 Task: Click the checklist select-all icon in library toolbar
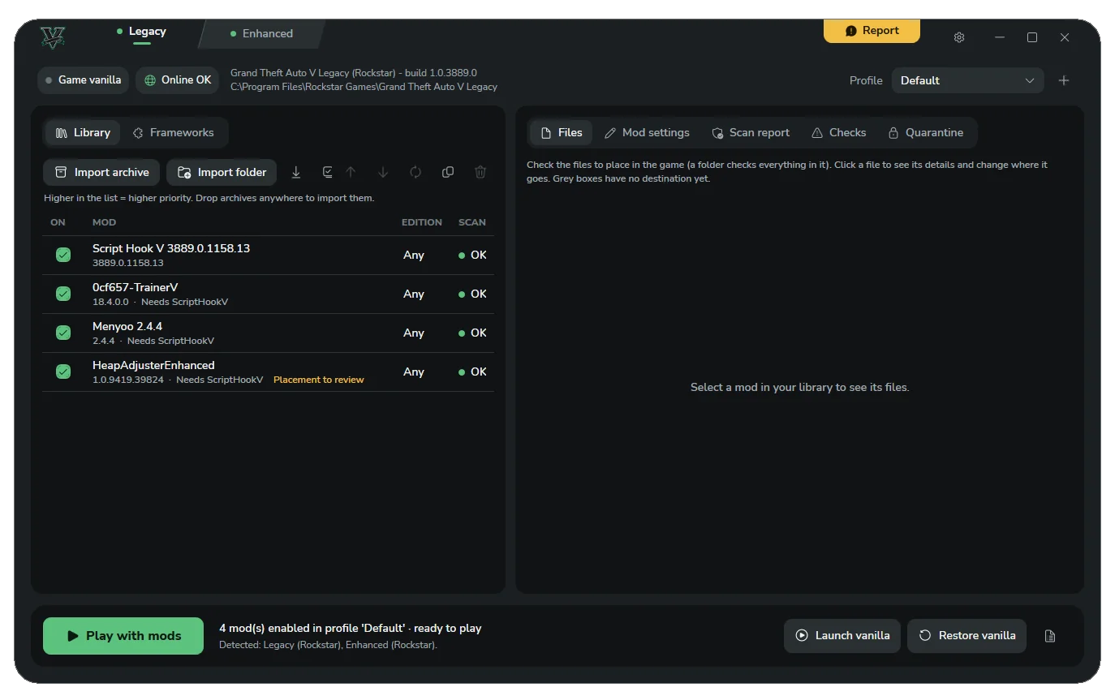(x=327, y=172)
